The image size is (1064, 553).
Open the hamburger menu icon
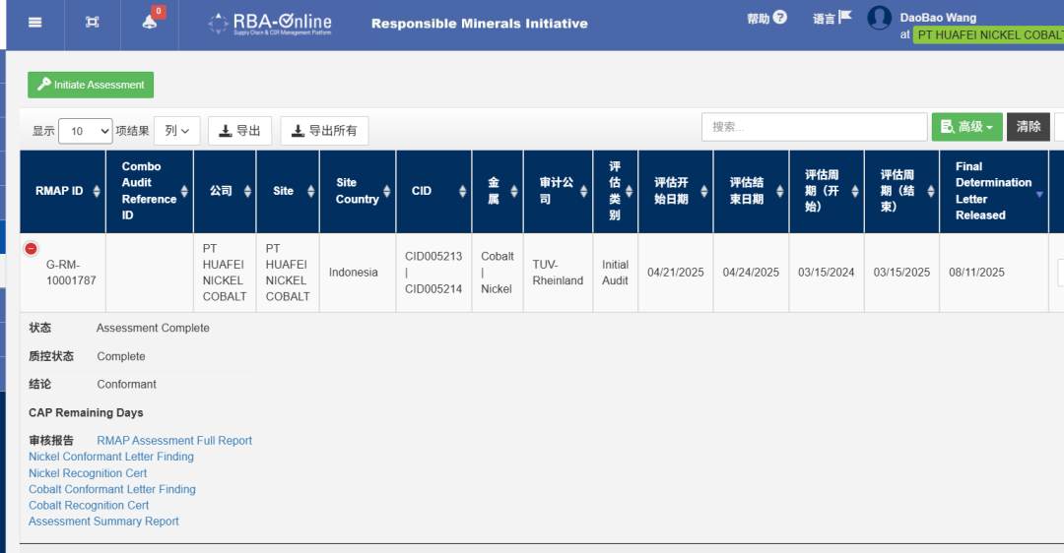(x=35, y=23)
